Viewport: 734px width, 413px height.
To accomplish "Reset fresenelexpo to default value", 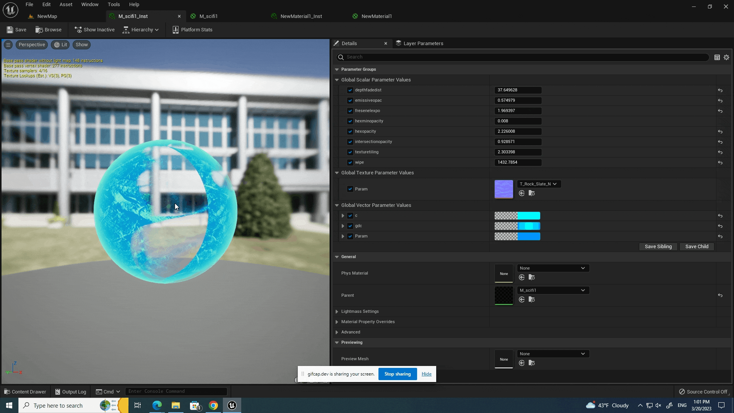I will click(x=720, y=111).
